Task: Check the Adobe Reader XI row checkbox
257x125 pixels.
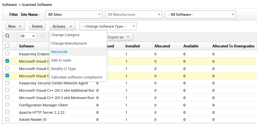Action: pyautogui.click(x=7, y=119)
